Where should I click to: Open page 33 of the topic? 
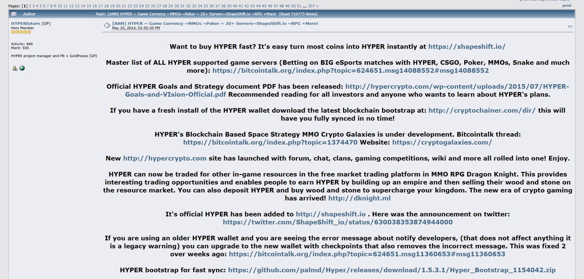click(194, 5)
